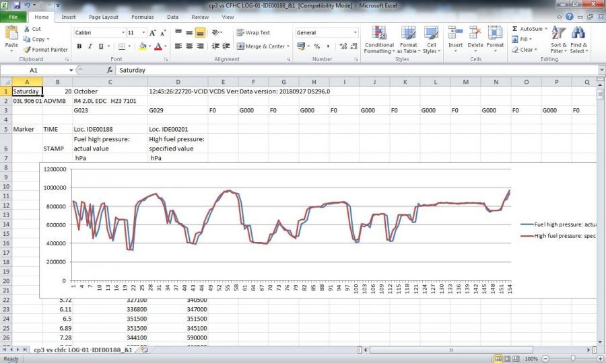Open the Merge & Center dropdown arrow
Screen dimensions: 606x363
tap(288, 46)
